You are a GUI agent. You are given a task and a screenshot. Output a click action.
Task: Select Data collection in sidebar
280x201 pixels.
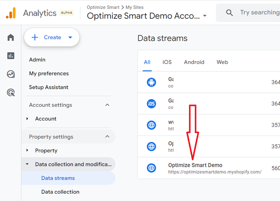pyautogui.click(x=60, y=192)
